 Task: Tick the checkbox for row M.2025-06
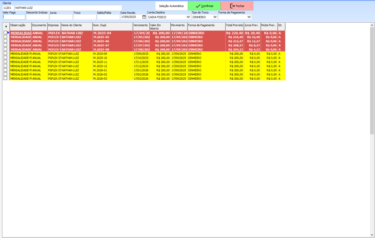click(5, 41)
